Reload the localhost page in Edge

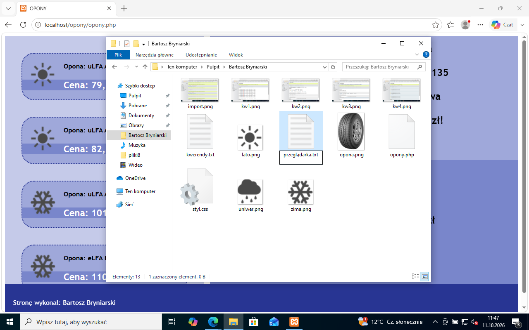(x=23, y=25)
